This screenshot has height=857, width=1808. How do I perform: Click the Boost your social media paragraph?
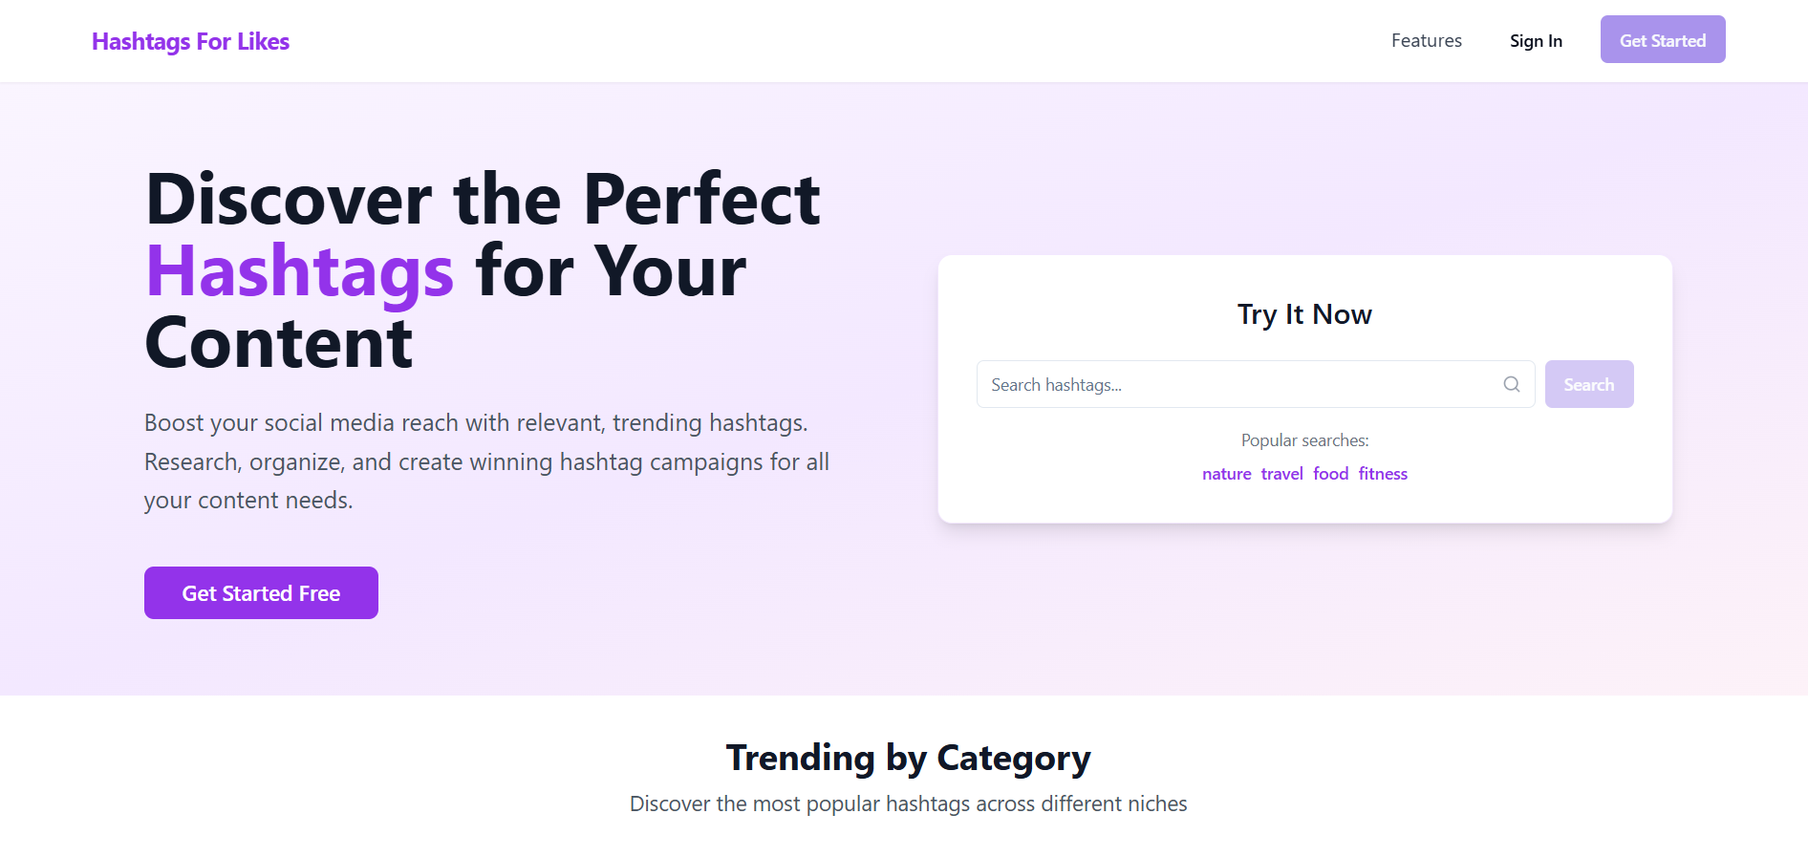(x=486, y=461)
